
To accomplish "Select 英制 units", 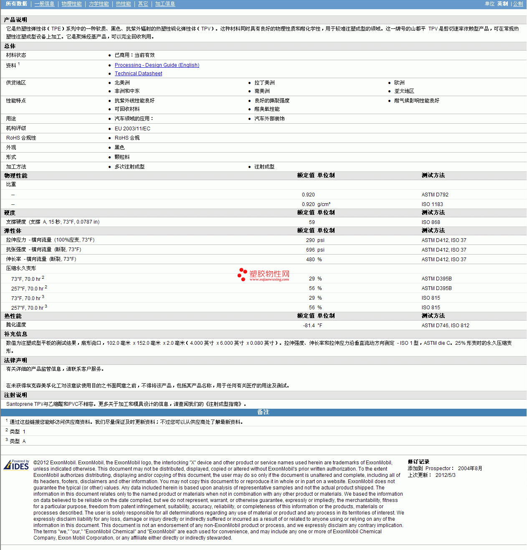I will tap(502, 4).
